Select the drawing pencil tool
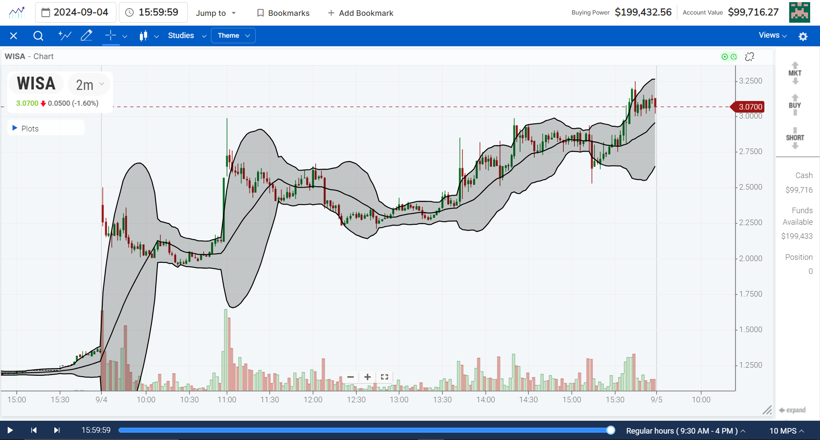Screen dimensions: 820x440 pos(86,36)
